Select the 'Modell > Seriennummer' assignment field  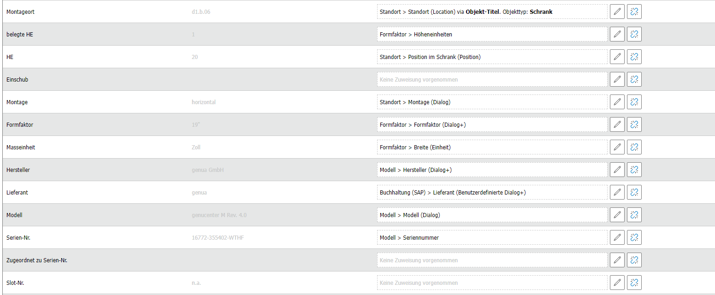point(492,237)
